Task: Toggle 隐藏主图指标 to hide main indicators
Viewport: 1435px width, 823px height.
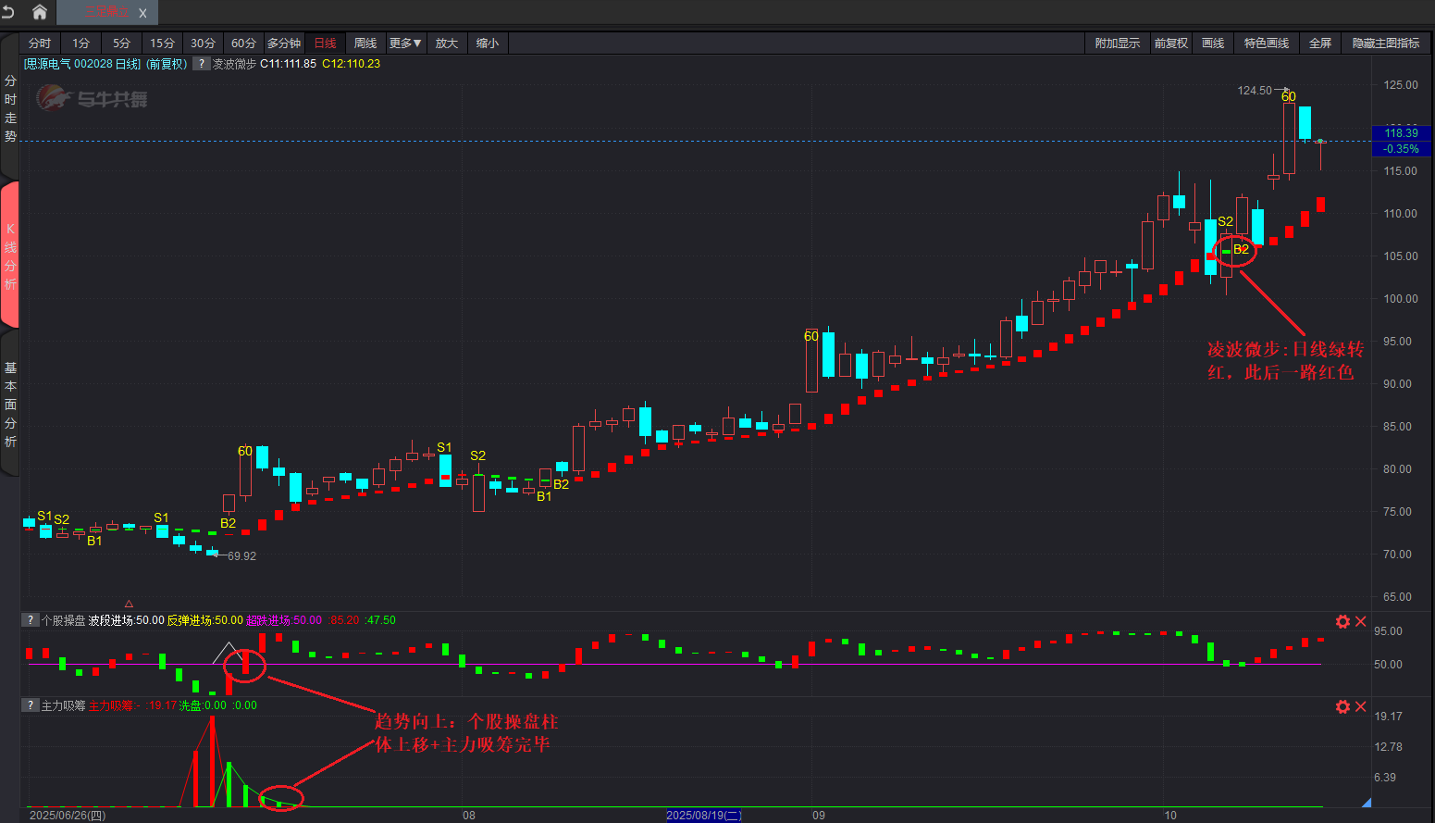Action: pyautogui.click(x=1385, y=44)
